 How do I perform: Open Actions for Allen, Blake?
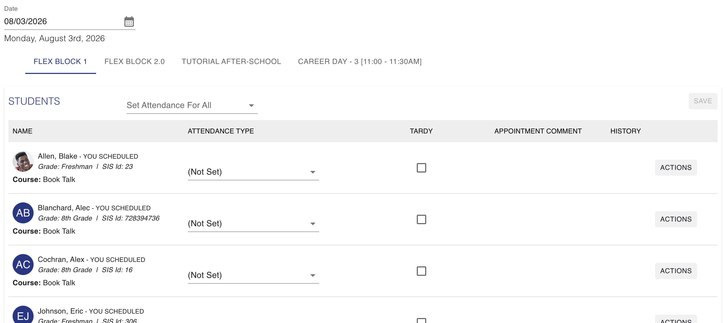click(x=676, y=168)
